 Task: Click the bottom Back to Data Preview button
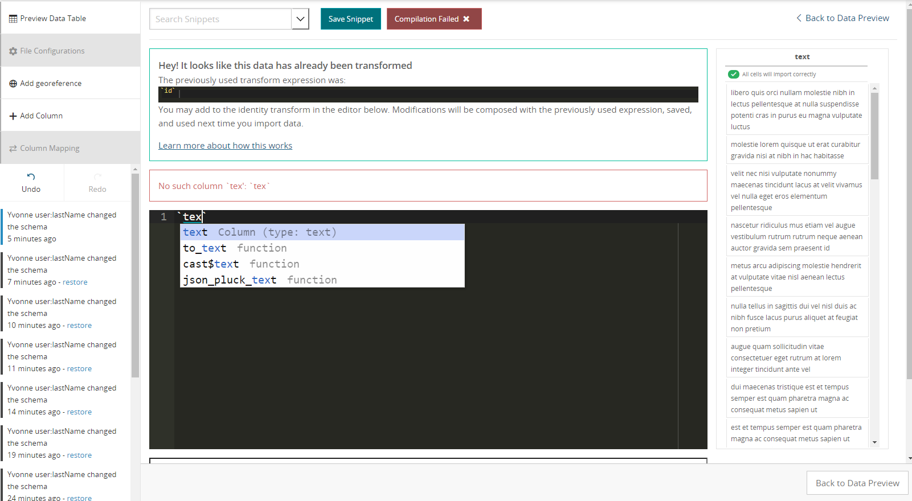pos(857,483)
